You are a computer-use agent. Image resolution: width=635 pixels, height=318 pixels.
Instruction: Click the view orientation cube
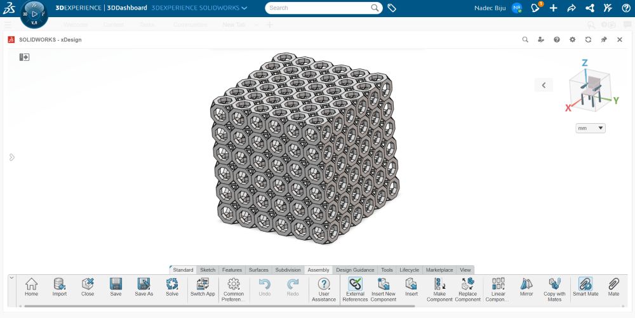(x=590, y=90)
